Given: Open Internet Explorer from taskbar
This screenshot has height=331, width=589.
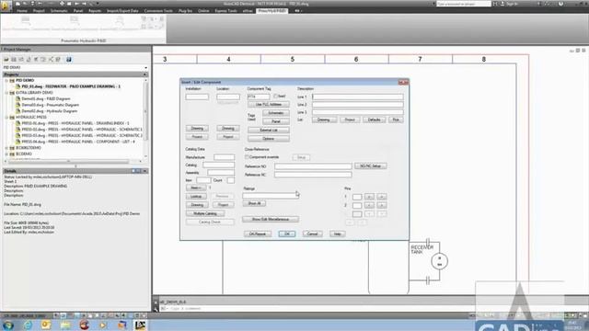Looking at the screenshot, I should (x=28, y=325).
